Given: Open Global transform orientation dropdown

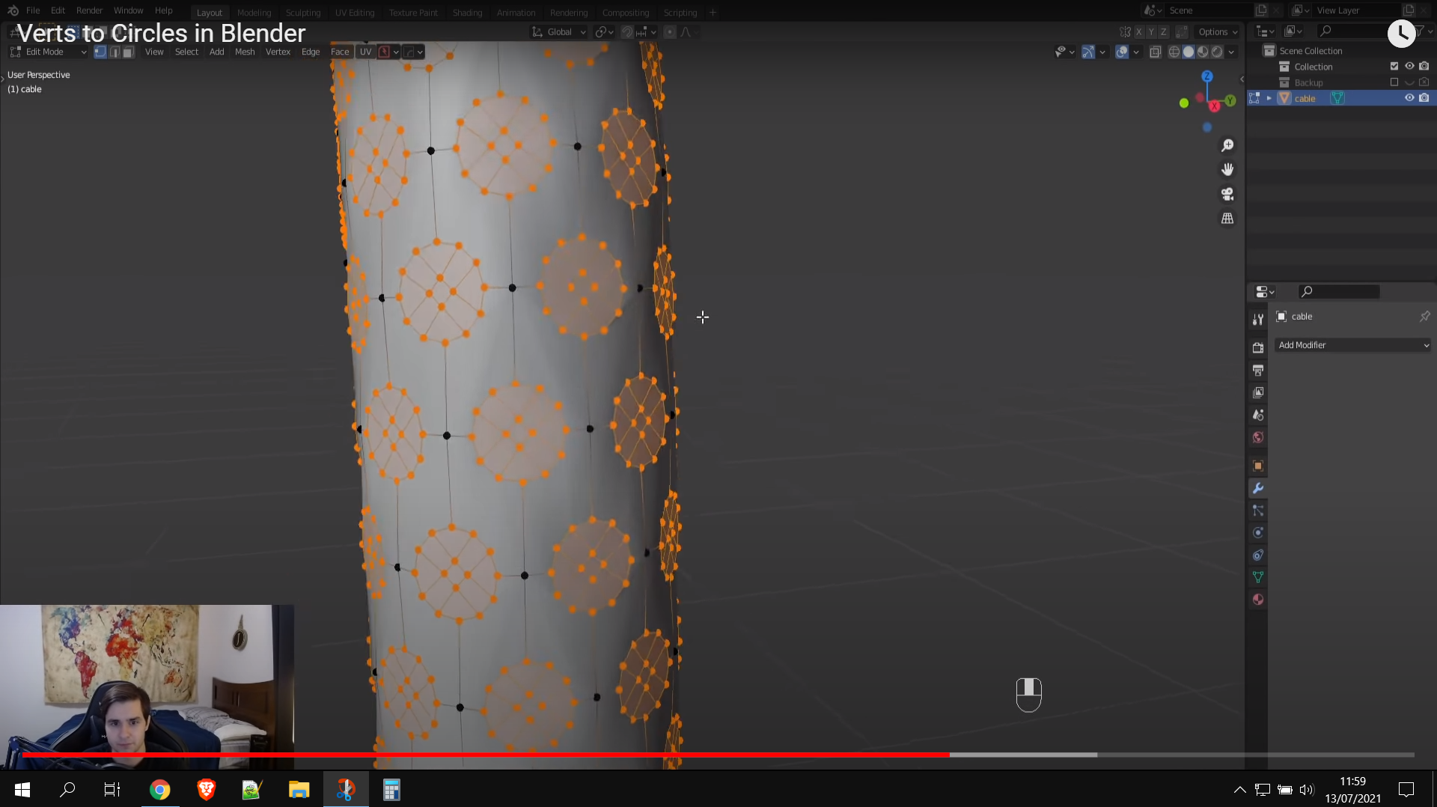Looking at the screenshot, I should (x=559, y=32).
